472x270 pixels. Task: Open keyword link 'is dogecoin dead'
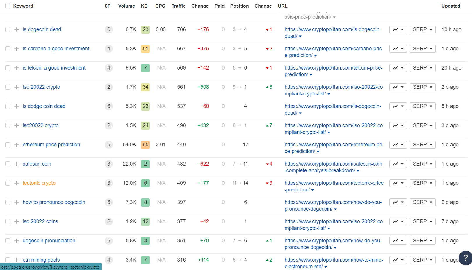pyautogui.click(x=42, y=29)
